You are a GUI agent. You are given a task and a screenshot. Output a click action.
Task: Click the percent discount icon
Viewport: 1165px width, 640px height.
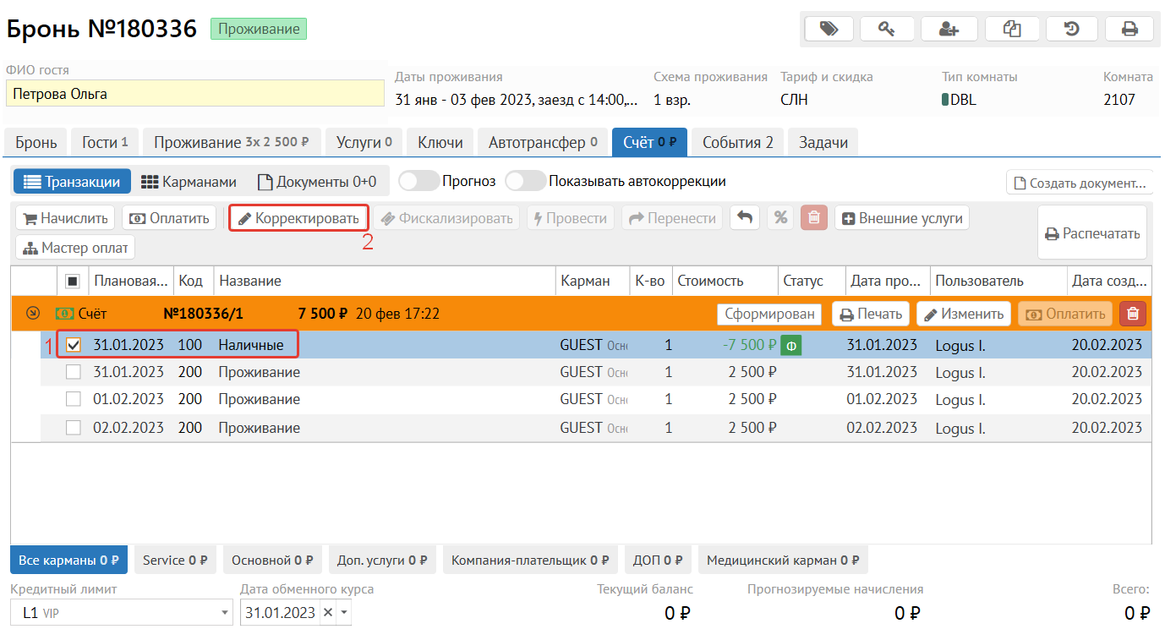pyautogui.click(x=780, y=218)
